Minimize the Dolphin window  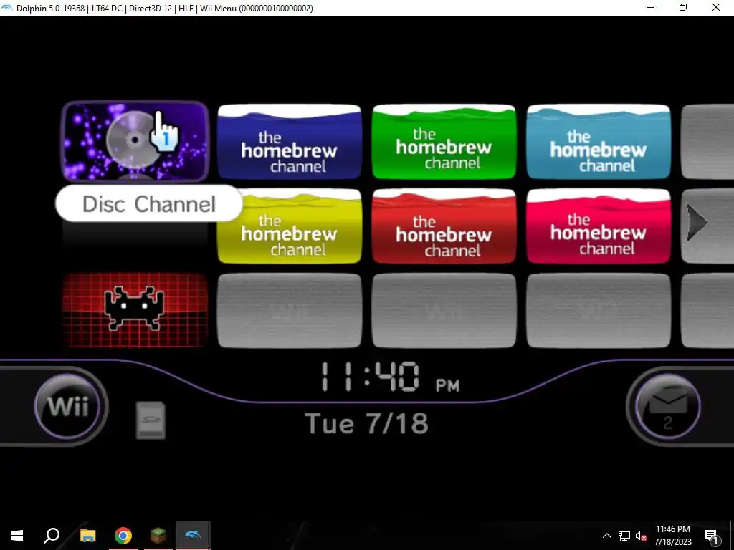[x=651, y=7]
